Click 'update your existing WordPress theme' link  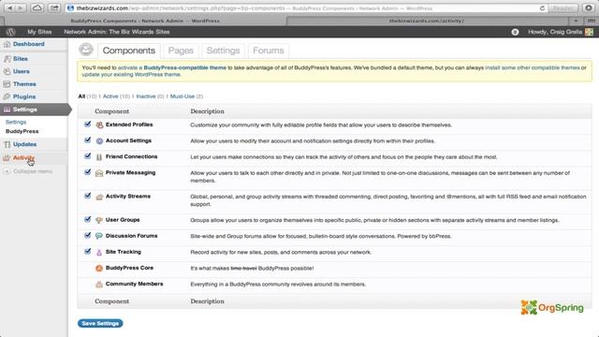point(131,75)
